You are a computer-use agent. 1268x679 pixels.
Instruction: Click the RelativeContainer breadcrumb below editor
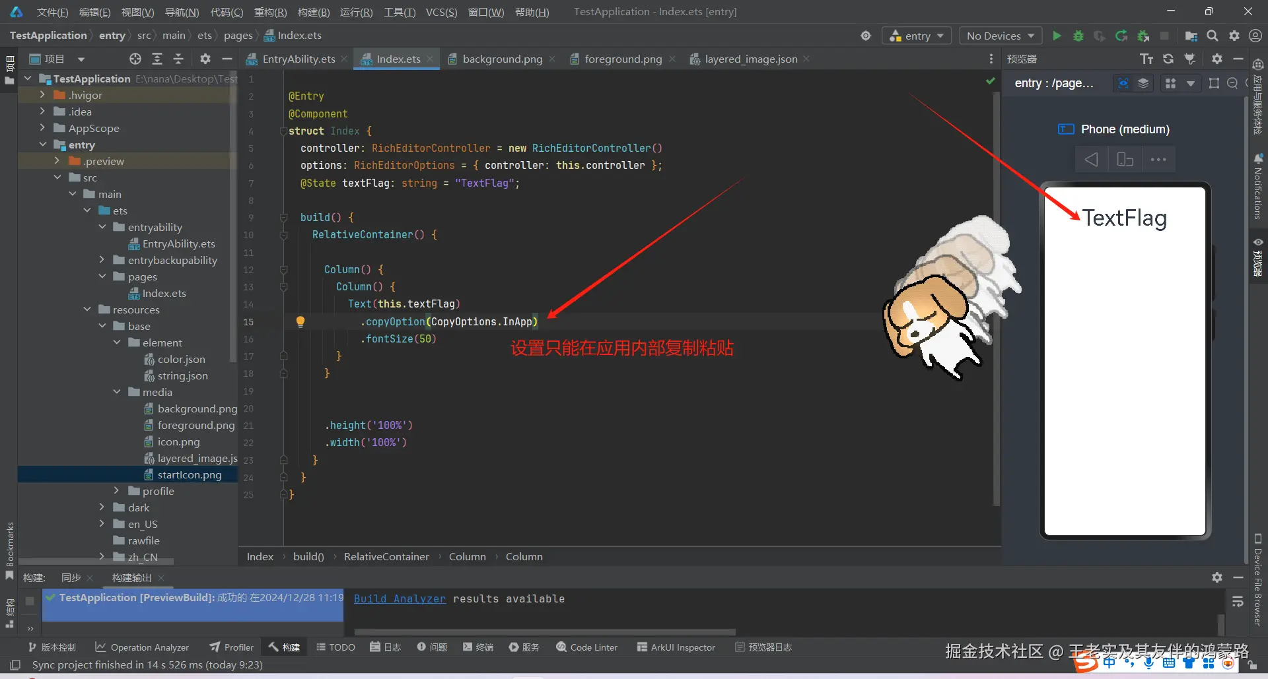point(386,557)
